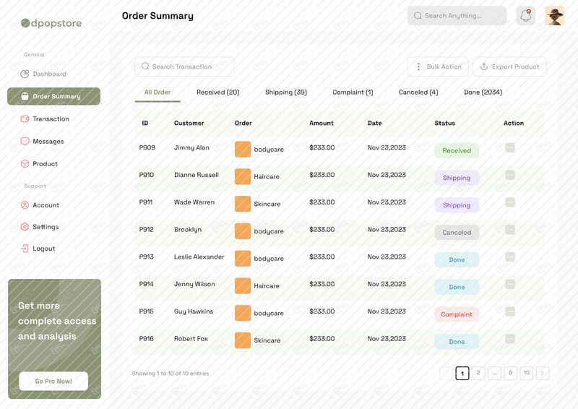Open the Transaction page
Viewport: 578px width, 409px height.
pyautogui.click(x=51, y=119)
